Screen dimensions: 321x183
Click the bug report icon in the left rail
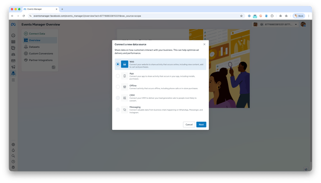(13, 167)
